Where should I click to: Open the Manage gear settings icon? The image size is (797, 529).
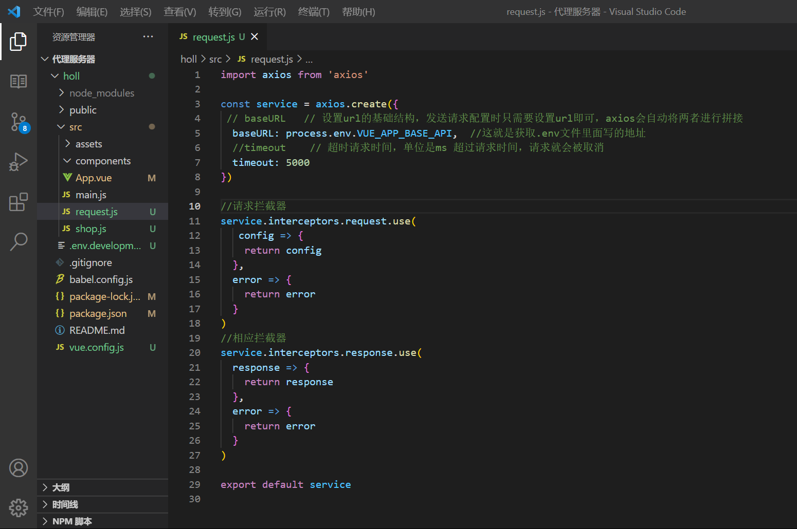(x=19, y=507)
